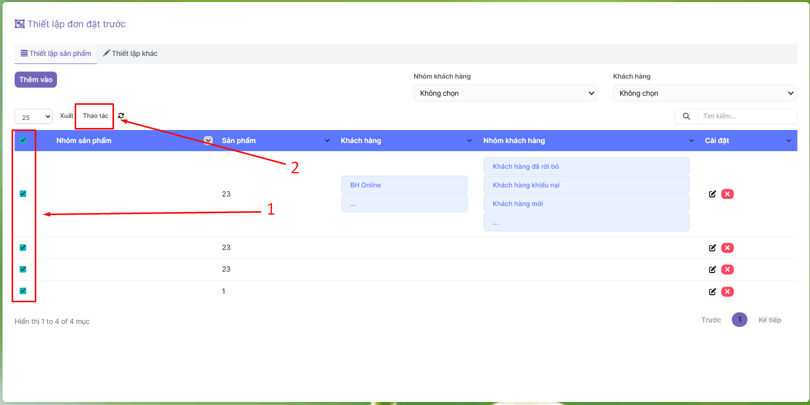
Task: Click the Thêm vào button
Action: pos(36,80)
